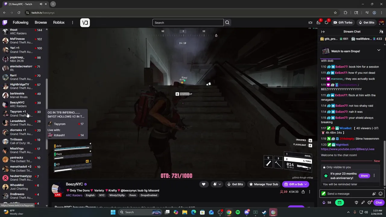Viewport: 386px width, 217px height.
Task: Click the Windows Start button
Action: coord(113,212)
